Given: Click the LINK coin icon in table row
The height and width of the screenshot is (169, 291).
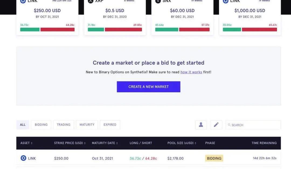Looking at the screenshot, I should click(23, 158).
